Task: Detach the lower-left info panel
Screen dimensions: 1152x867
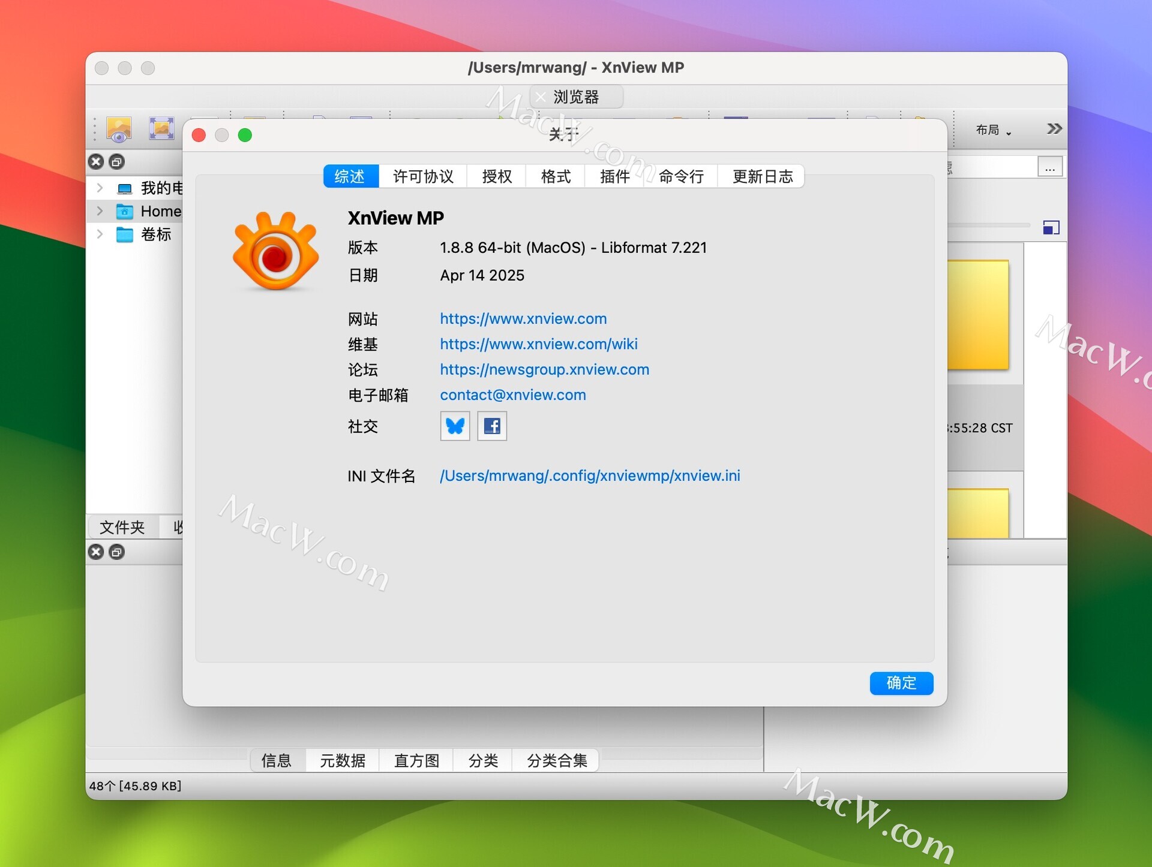Action: 117,552
